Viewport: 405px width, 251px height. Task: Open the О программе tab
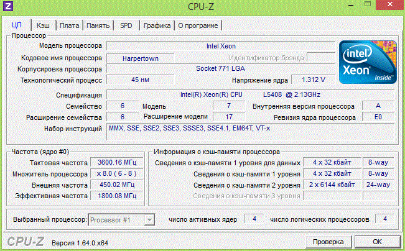click(198, 25)
